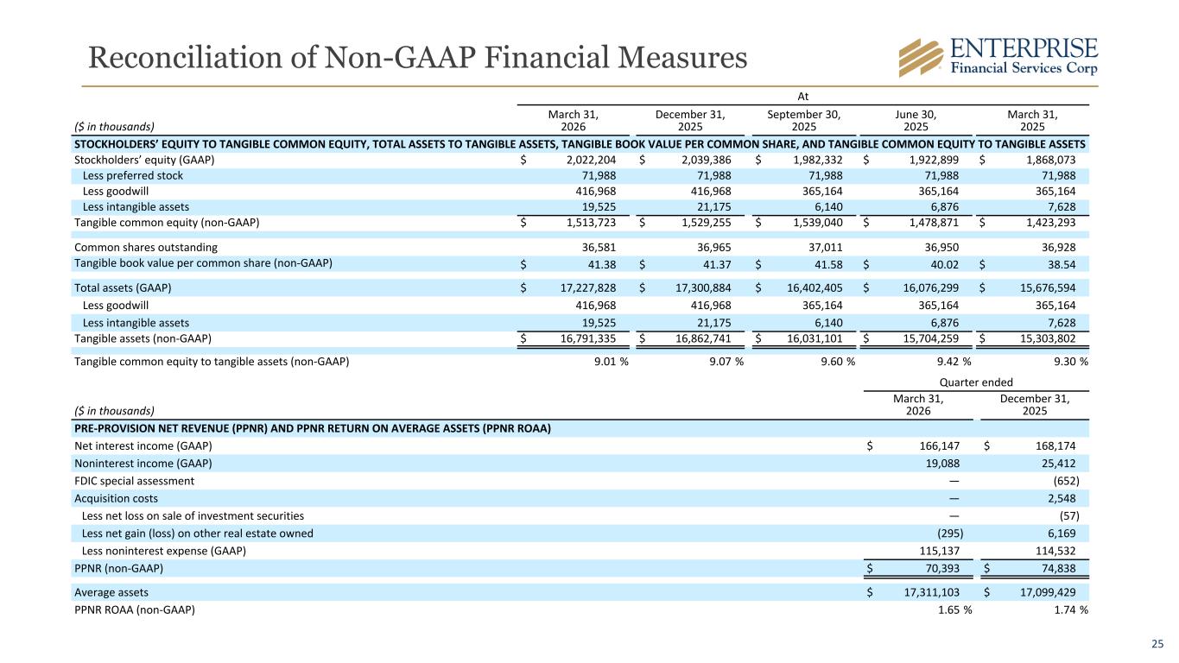Click the March 31, 2026 column header at top
Viewport: 1179px width, 663px height.
coord(574,119)
